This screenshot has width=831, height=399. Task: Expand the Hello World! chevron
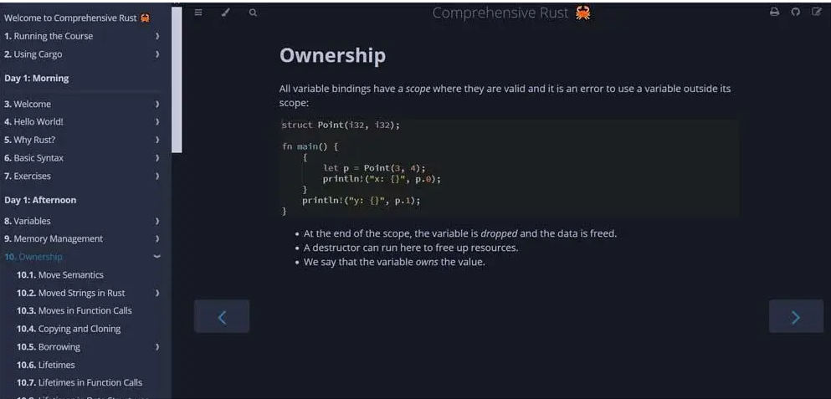(x=157, y=121)
